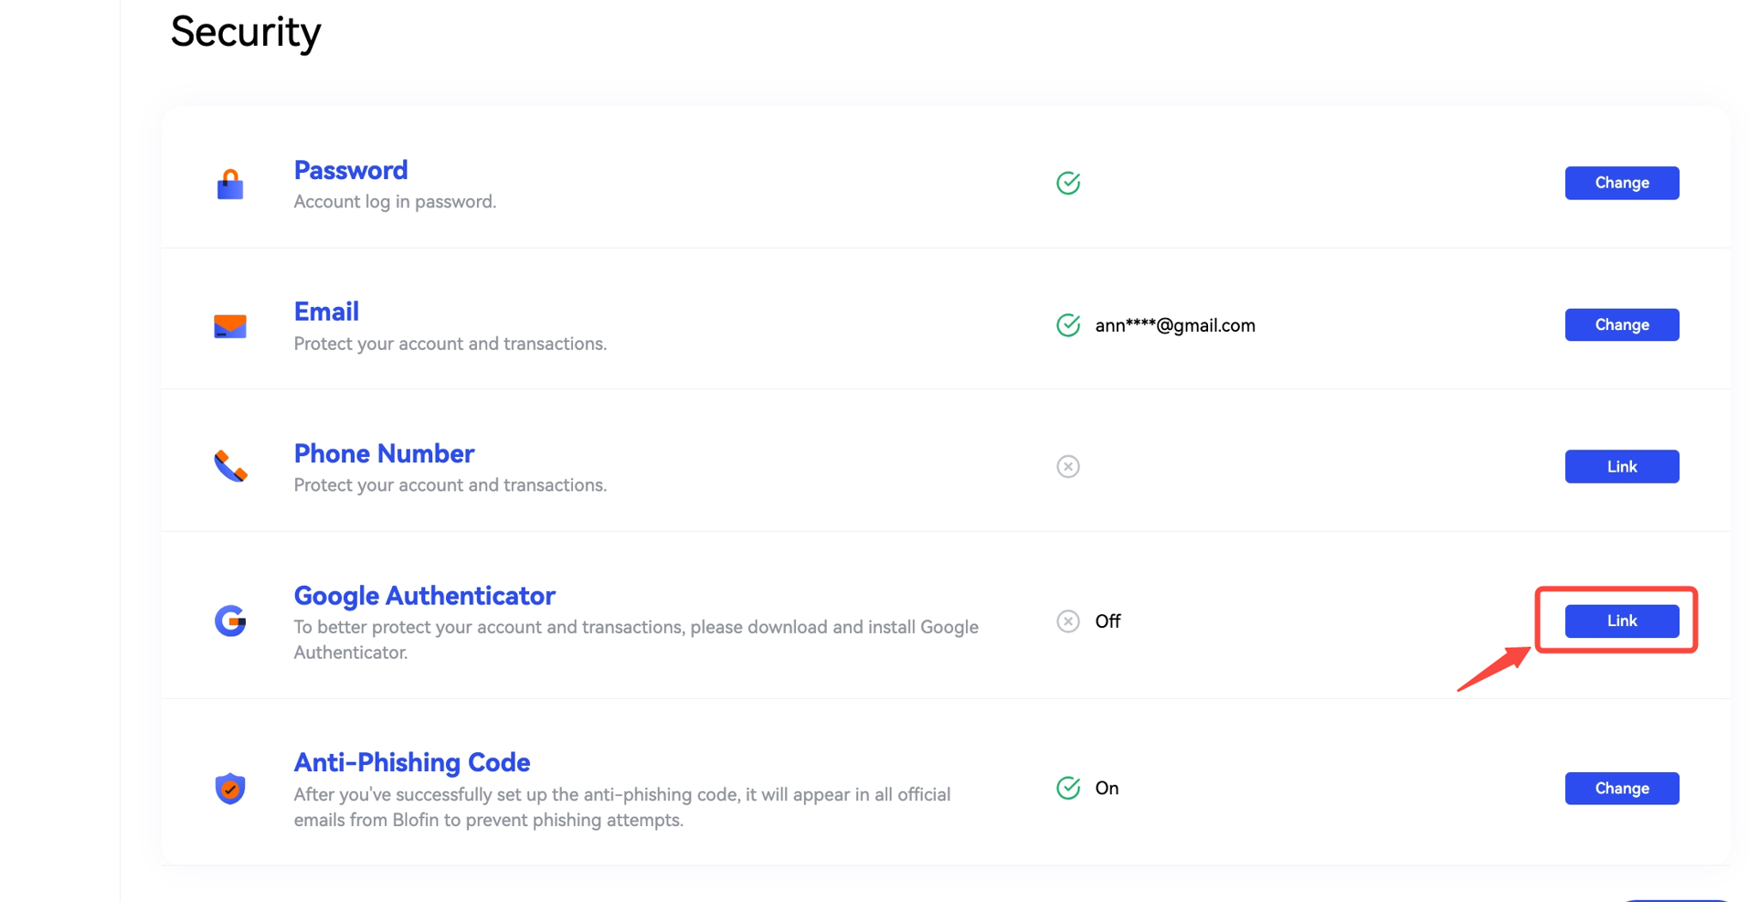Viewport: 1749px width, 902px height.
Task: Click the orange envelope Email icon
Action: point(229,325)
